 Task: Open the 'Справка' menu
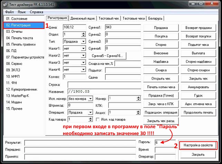tap(36, 12)
